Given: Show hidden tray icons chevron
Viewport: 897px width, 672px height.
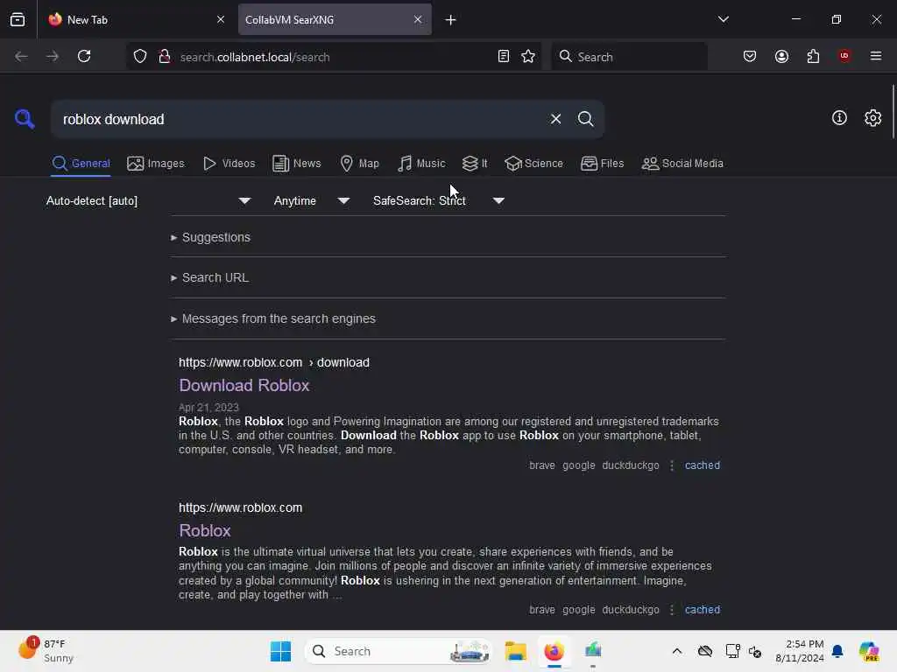Looking at the screenshot, I should coord(677,651).
